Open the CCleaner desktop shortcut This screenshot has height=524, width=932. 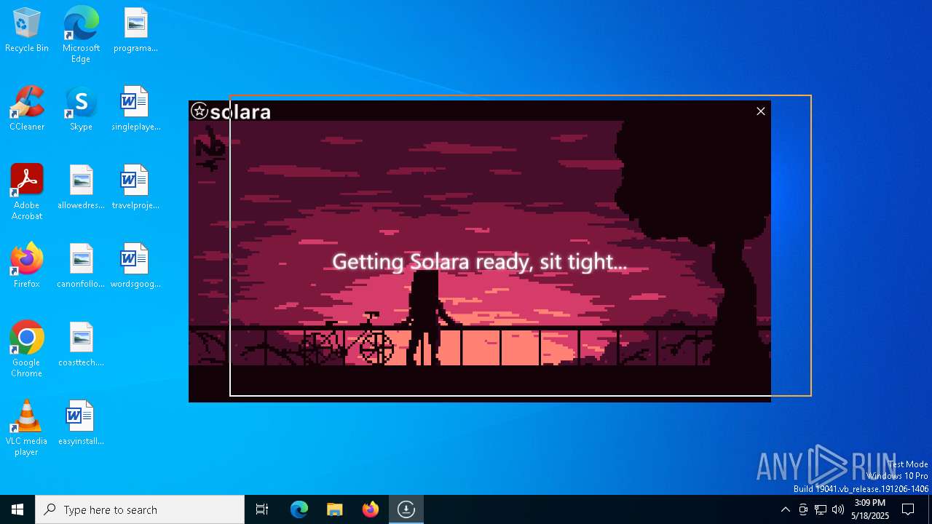pos(27,109)
